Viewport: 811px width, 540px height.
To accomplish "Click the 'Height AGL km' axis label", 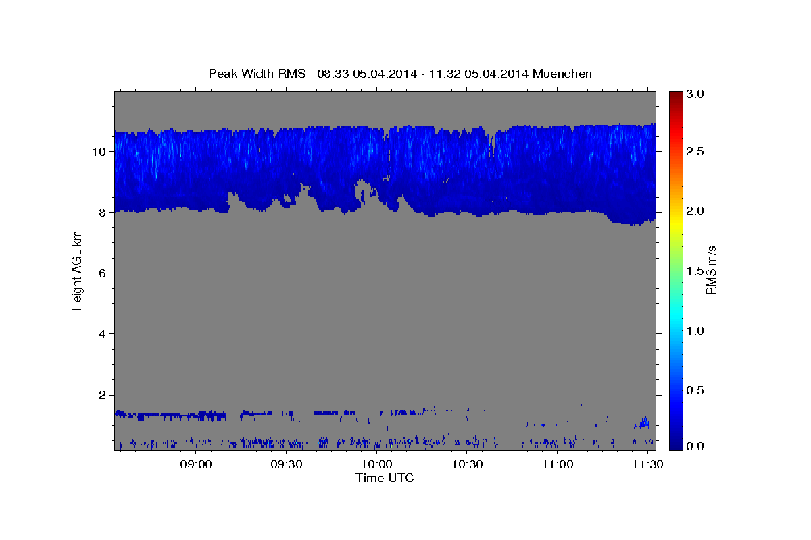I will click(x=78, y=269).
